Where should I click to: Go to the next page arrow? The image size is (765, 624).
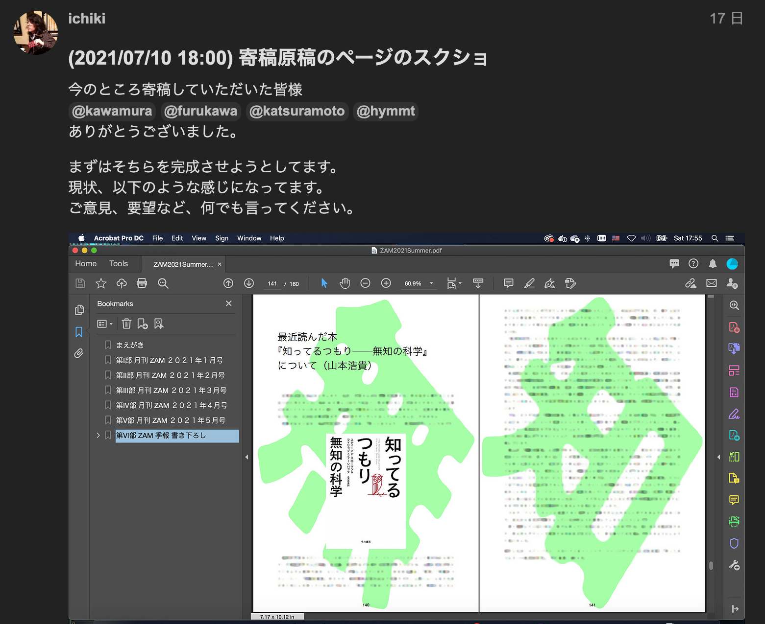click(x=249, y=283)
